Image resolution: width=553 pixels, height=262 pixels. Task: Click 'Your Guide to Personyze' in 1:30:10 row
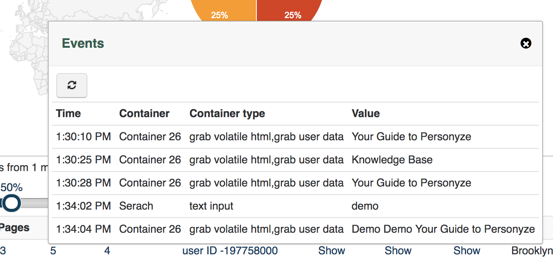pos(411,137)
